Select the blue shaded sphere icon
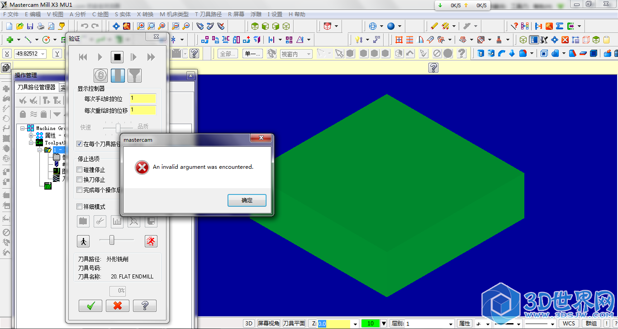618x329 pixels. (390, 26)
